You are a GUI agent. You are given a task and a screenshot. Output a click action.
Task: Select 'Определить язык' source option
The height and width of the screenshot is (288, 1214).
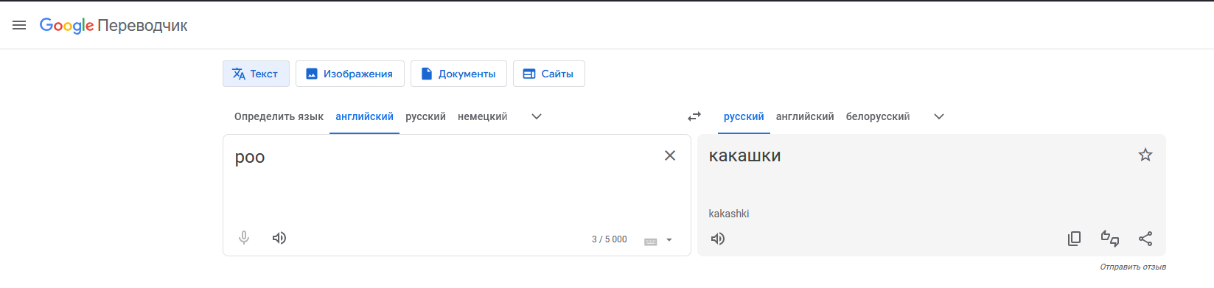279,116
